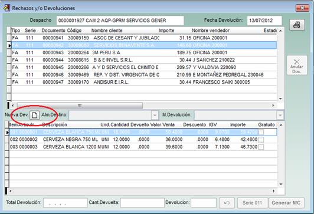Click vendor J SANCHEZ 210022
The image size is (314, 214).
point(214,60)
